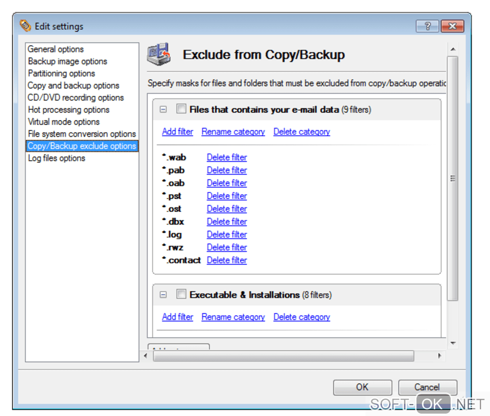The image size is (490, 416).
Task: Click the *.pab filter text
Action: (173, 170)
